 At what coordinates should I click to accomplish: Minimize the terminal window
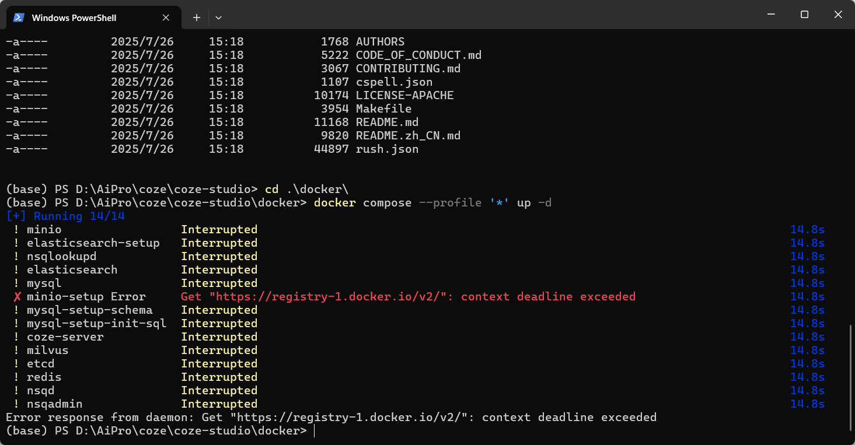[770, 15]
